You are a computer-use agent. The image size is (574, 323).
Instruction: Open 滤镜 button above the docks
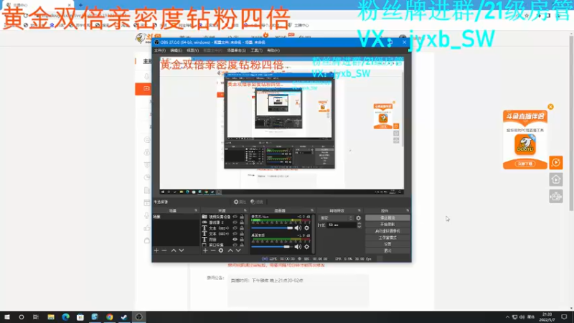click(257, 202)
